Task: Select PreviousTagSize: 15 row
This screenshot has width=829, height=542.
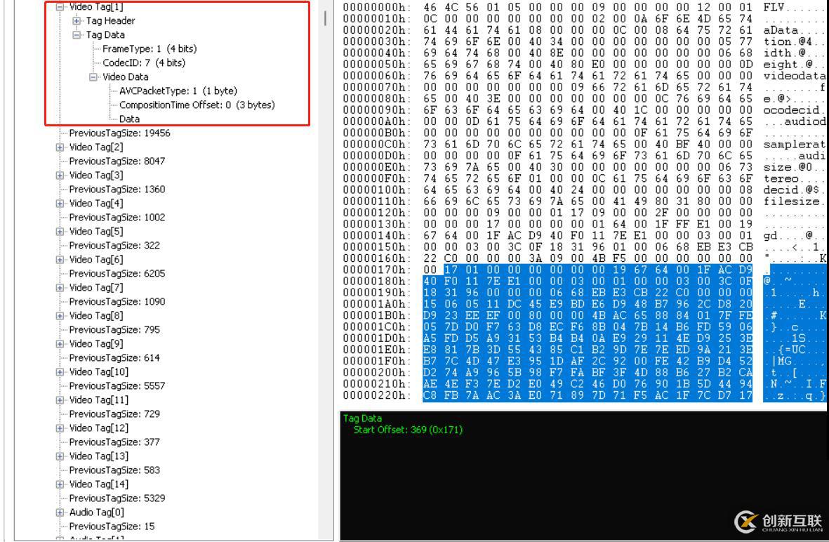Action: click(x=112, y=526)
